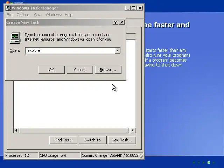Open the Browse... file picker

coord(108,70)
